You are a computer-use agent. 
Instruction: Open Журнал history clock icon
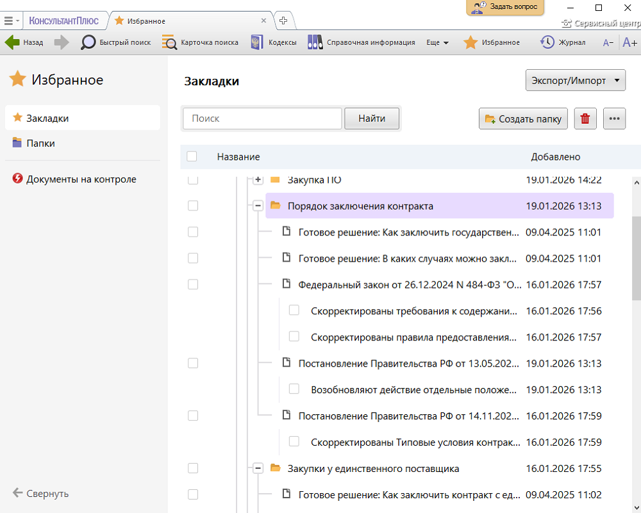click(x=547, y=42)
